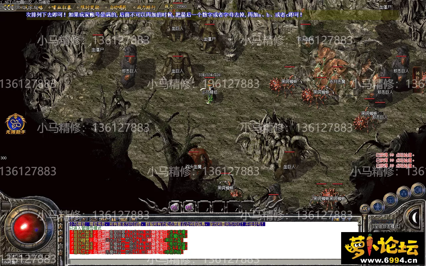Toggle the group chat-channel side icon
The image size is (426, 266).
pos(61,227)
